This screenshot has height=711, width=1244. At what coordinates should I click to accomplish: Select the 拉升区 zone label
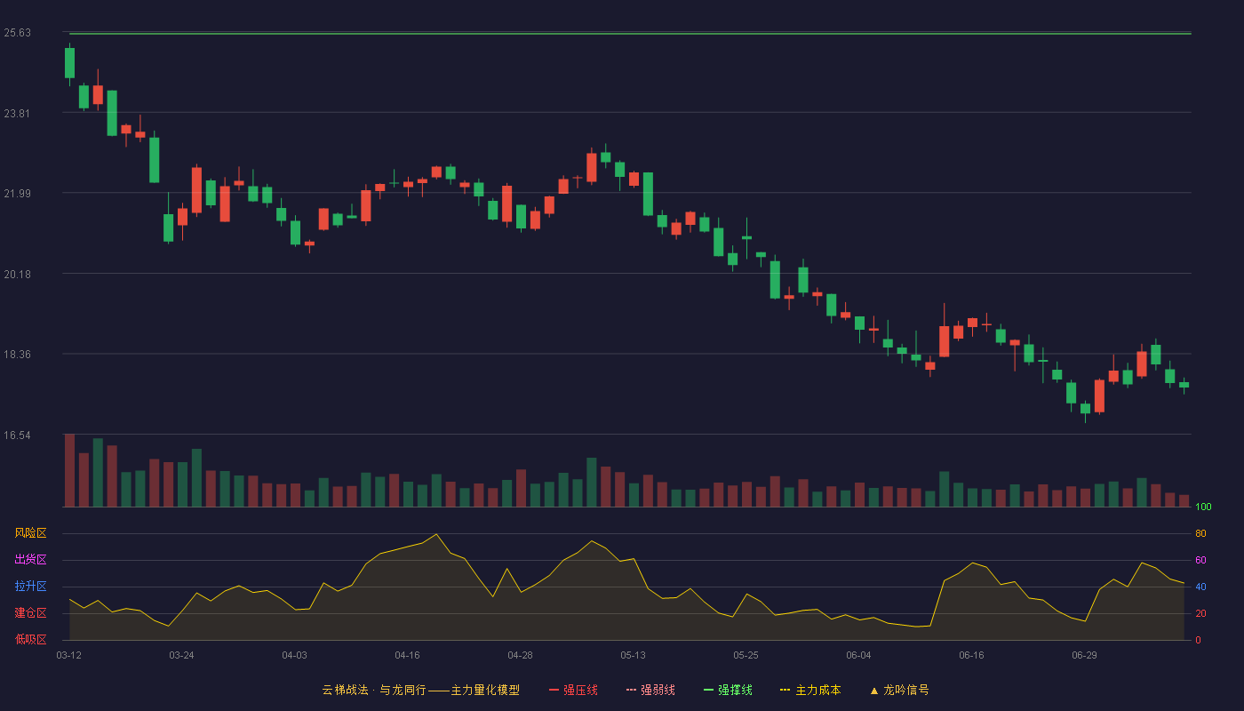tap(30, 587)
